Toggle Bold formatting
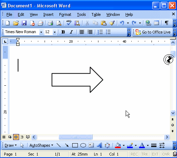177x158 pixels. 63,32
